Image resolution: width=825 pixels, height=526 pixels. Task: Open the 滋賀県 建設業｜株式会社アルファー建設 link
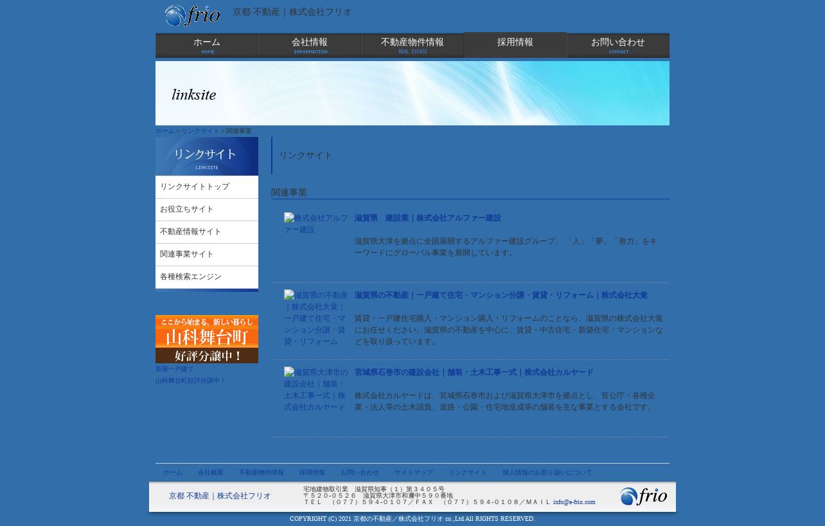pos(428,219)
